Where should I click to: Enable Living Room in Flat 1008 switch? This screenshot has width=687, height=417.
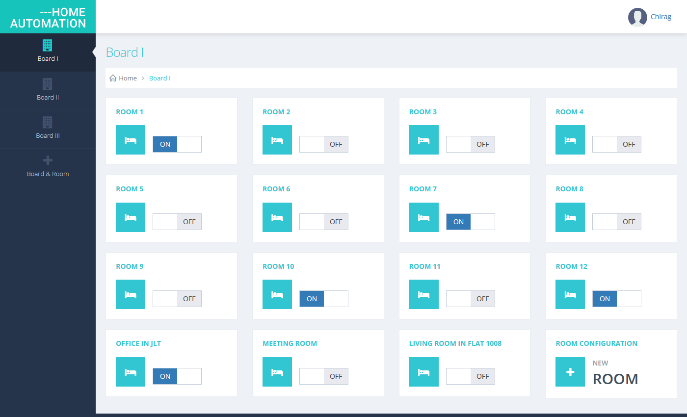point(470,376)
